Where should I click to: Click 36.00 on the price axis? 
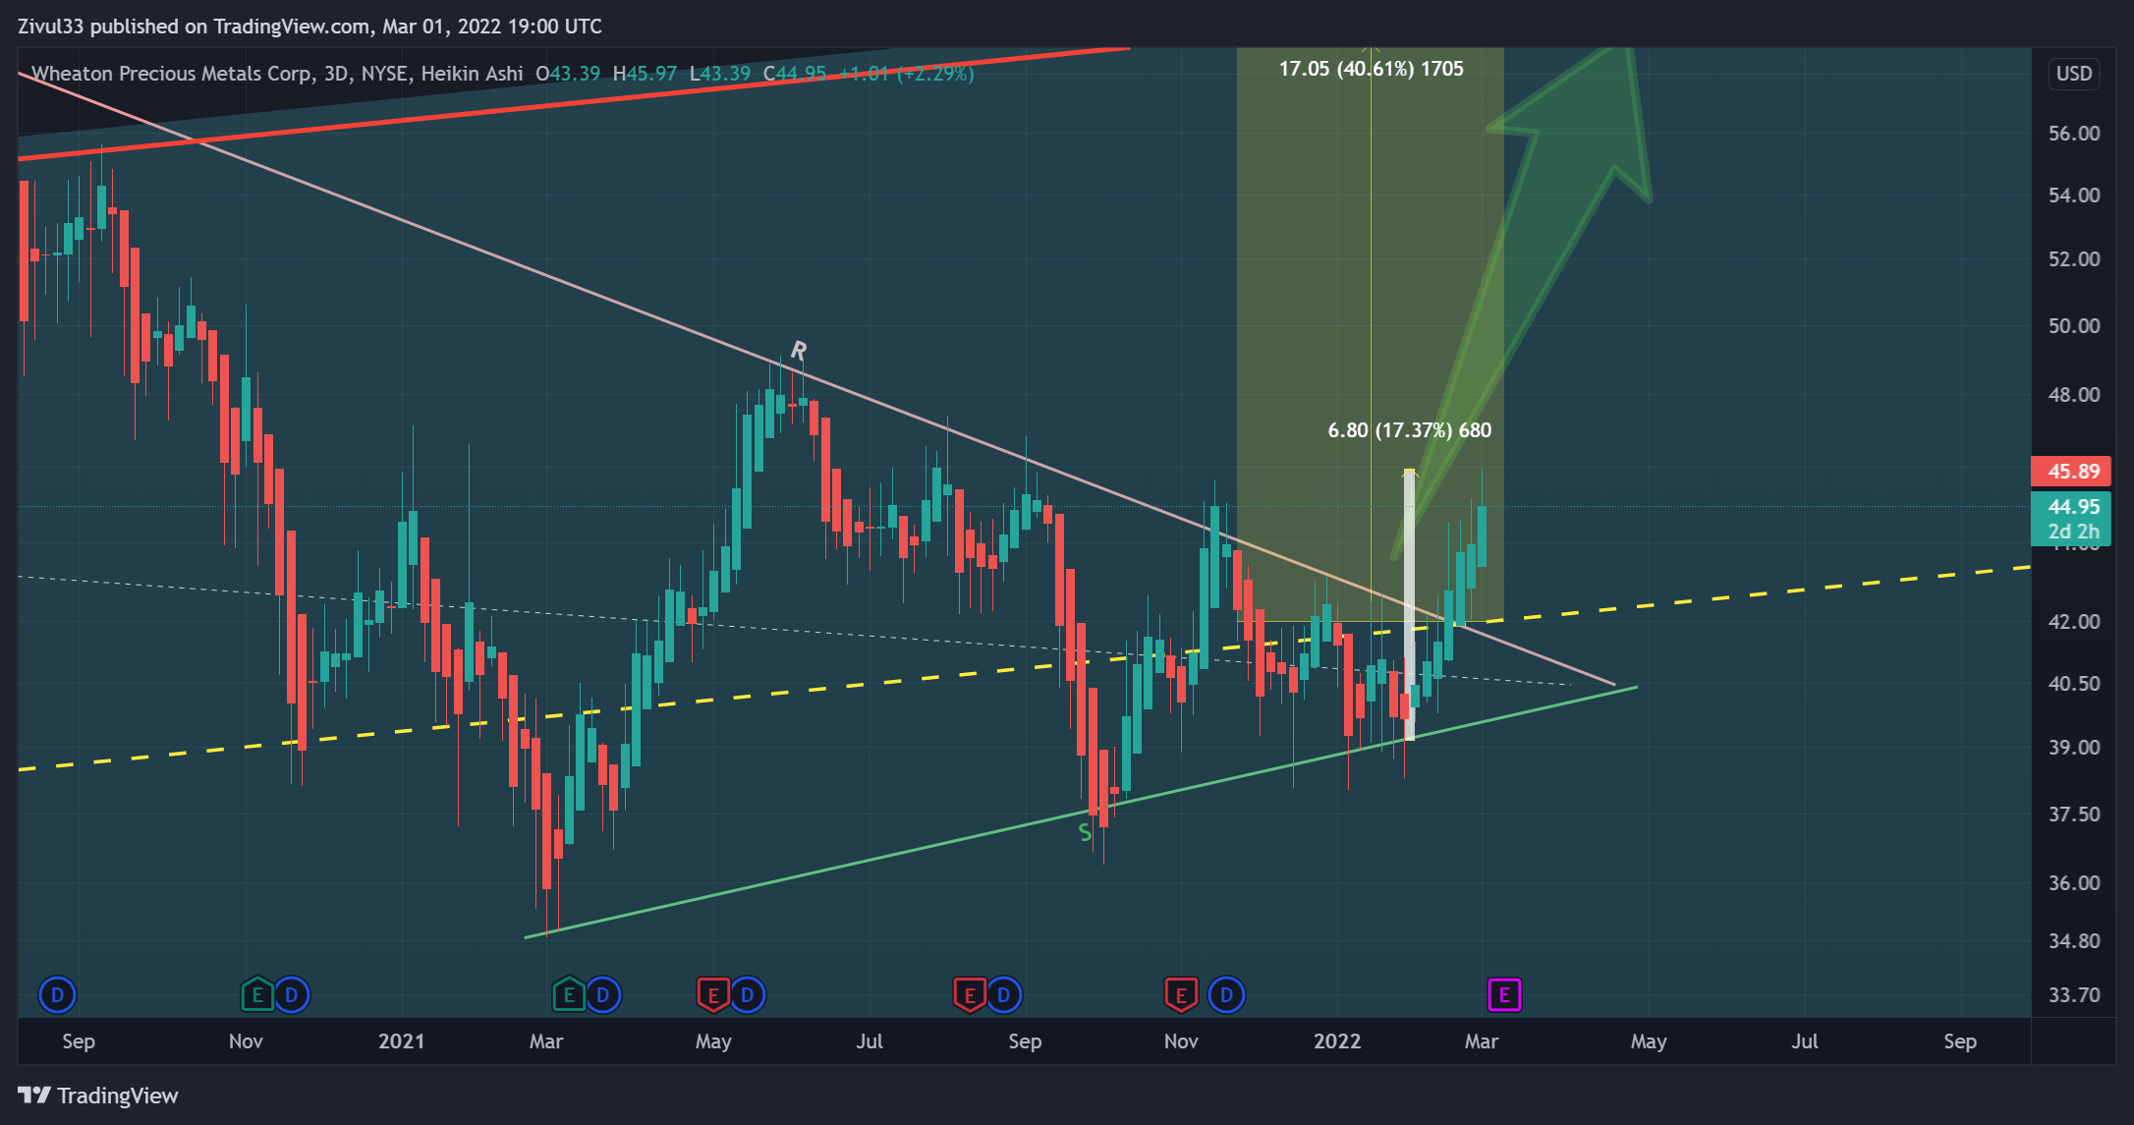tap(2074, 883)
